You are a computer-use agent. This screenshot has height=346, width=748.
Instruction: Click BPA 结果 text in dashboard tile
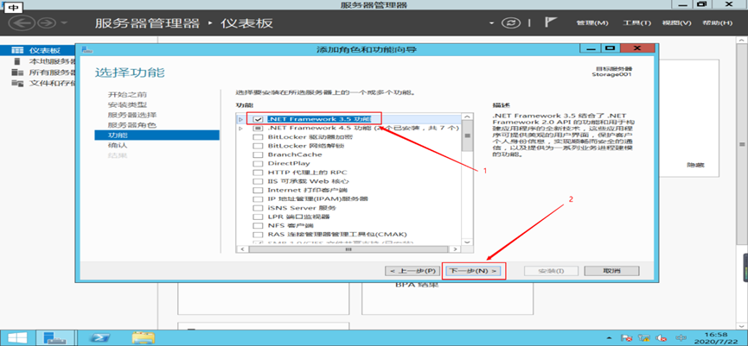pos(417,285)
